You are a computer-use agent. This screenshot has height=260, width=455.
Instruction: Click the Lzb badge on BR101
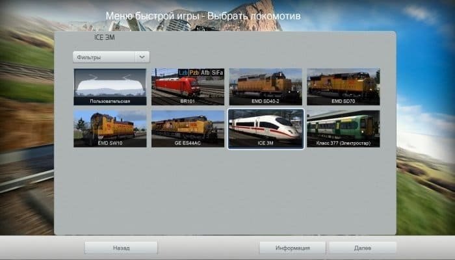pyautogui.click(x=183, y=73)
